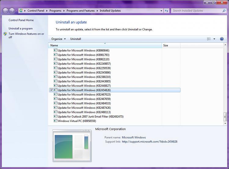Viewport: 229px width, 169px height.
Task: Open help with the blue question mark
Action: pos(222,39)
